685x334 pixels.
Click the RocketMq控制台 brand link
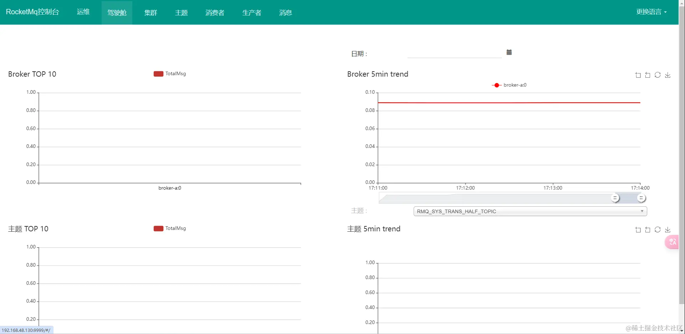(x=32, y=12)
